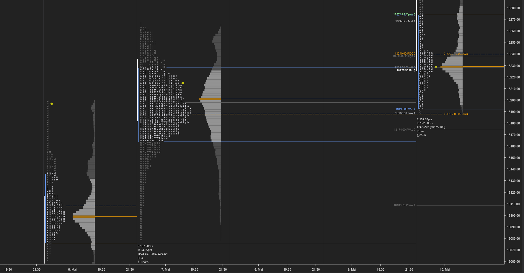
Task: Click 18220.00 on the price axis
Action: (x=513, y=77)
